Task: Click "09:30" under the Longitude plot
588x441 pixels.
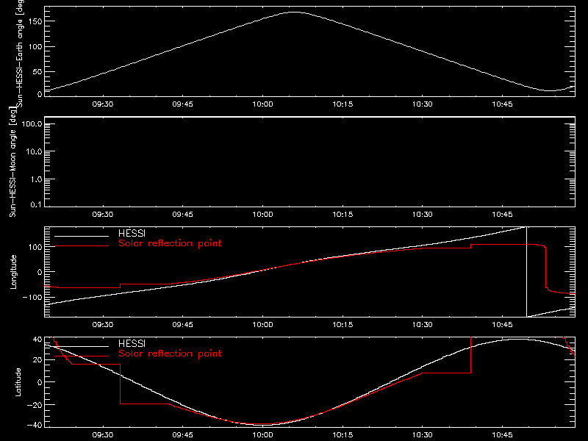Action: [103, 324]
